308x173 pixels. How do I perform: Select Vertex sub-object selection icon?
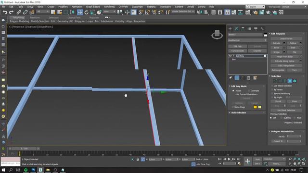275,81
